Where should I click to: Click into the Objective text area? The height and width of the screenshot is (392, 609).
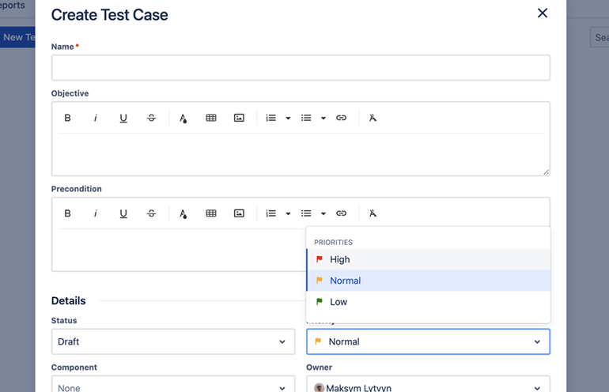pyautogui.click(x=301, y=154)
